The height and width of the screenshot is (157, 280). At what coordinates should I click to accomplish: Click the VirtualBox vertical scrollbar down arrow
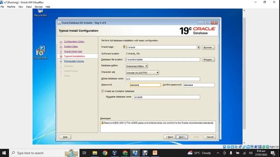pyautogui.click(x=244, y=143)
